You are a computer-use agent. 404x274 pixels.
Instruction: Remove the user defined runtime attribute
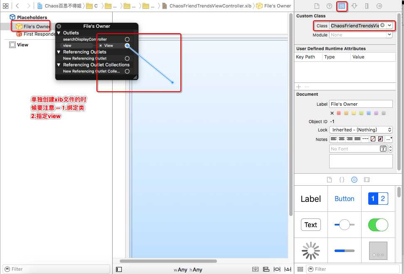pyautogui.click(x=307, y=87)
